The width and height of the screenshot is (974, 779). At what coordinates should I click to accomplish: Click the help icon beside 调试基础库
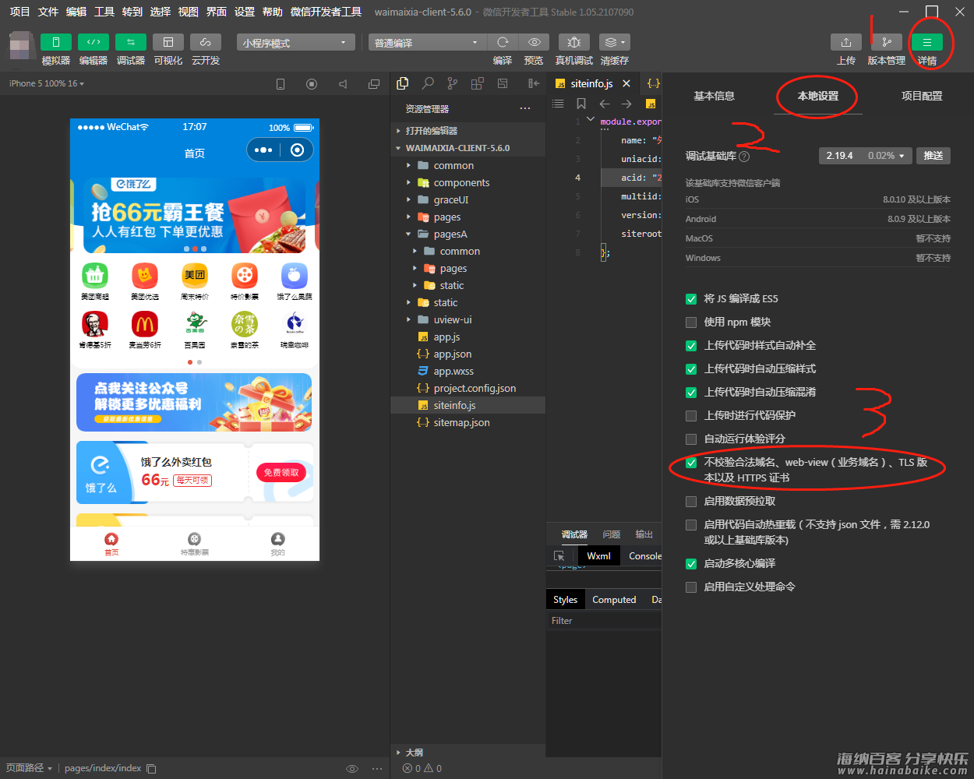(x=744, y=156)
